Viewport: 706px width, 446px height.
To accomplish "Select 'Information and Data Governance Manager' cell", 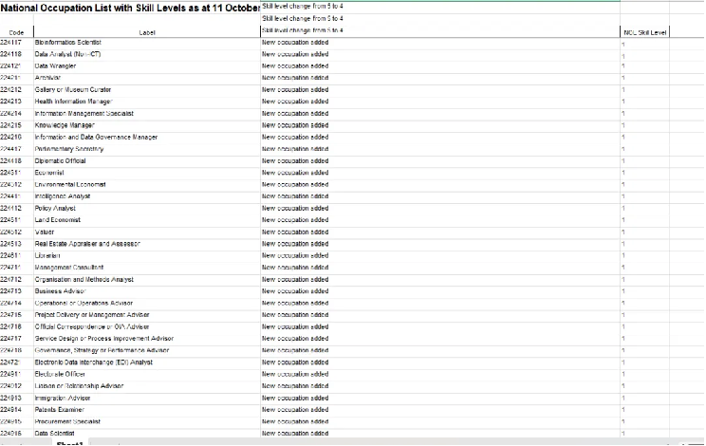I will click(x=96, y=138).
